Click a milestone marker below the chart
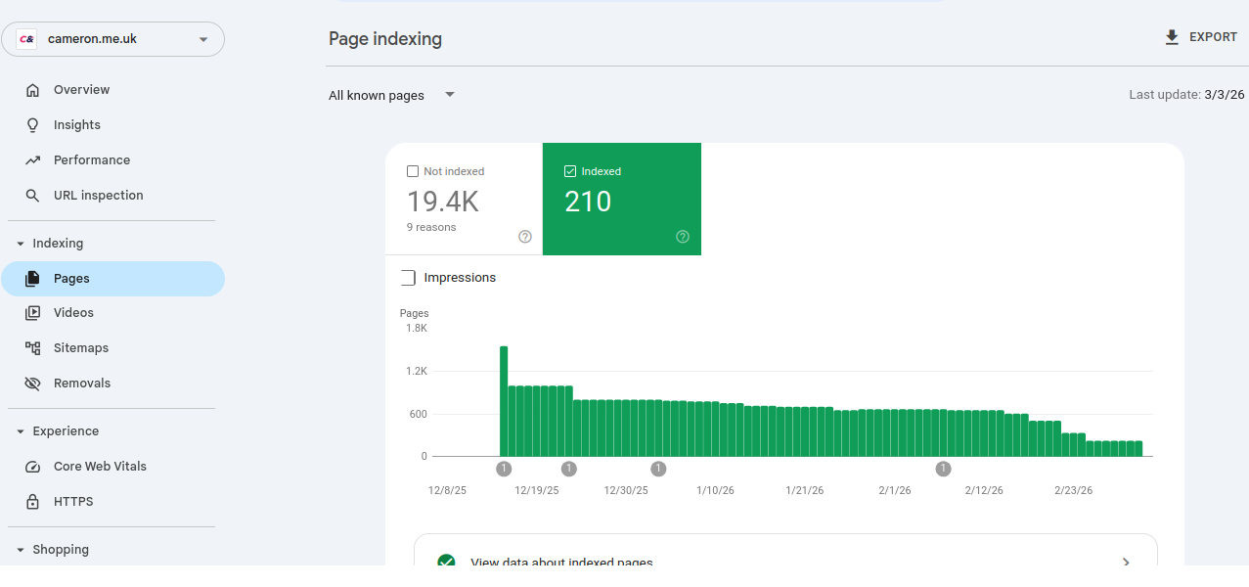The width and height of the screenshot is (1249, 587). pos(504,469)
